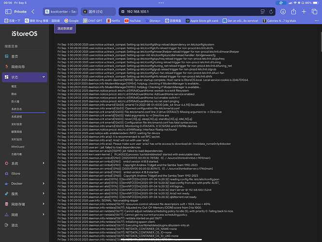The height and width of the screenshot is (242, 322).
Task: Open the Safari downloads icon
Action: pos(284,11)
